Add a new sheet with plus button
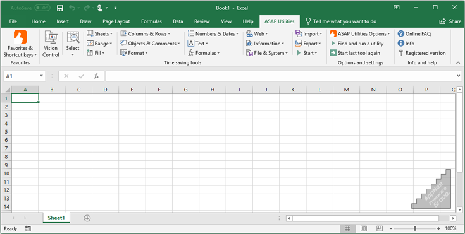 click(x=87, y=218)
